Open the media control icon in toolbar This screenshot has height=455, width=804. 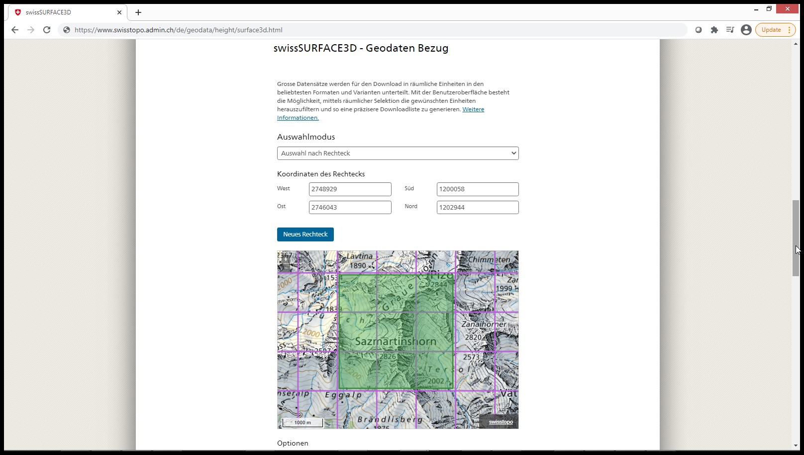click(730, 30)
